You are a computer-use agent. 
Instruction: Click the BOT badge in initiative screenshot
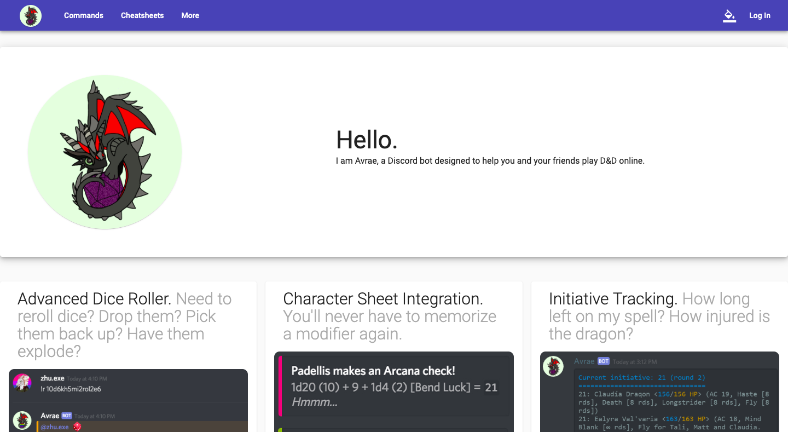[x=603, y=361]
